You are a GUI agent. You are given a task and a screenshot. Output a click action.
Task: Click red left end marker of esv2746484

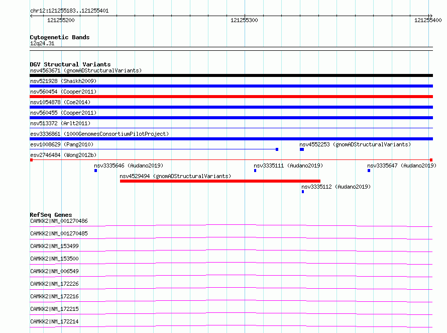(31, 160)
